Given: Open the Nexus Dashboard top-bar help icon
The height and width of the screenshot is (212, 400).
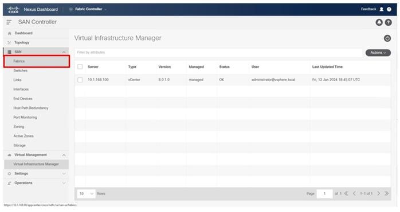Looking at the screenshot, I should click(x=389, y=9).
